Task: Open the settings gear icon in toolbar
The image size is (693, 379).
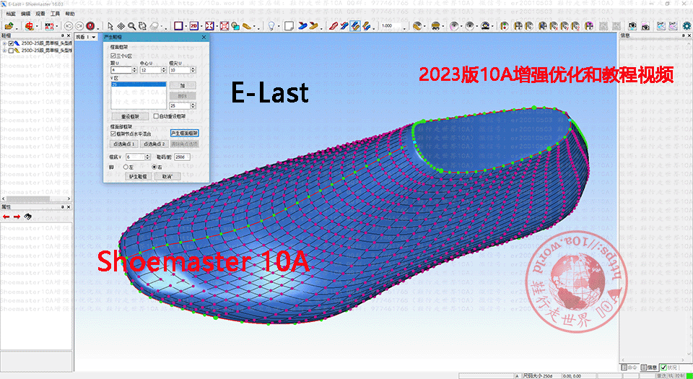Action: [x=686, y=26]
